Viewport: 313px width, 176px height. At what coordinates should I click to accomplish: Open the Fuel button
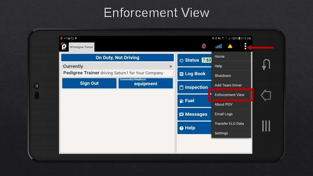tap(194, 101)
